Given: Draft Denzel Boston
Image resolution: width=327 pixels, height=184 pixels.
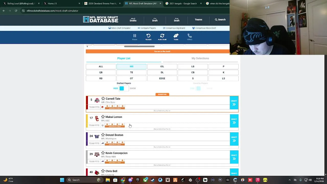Looking at the screenshot, I should tap(234, 139).
